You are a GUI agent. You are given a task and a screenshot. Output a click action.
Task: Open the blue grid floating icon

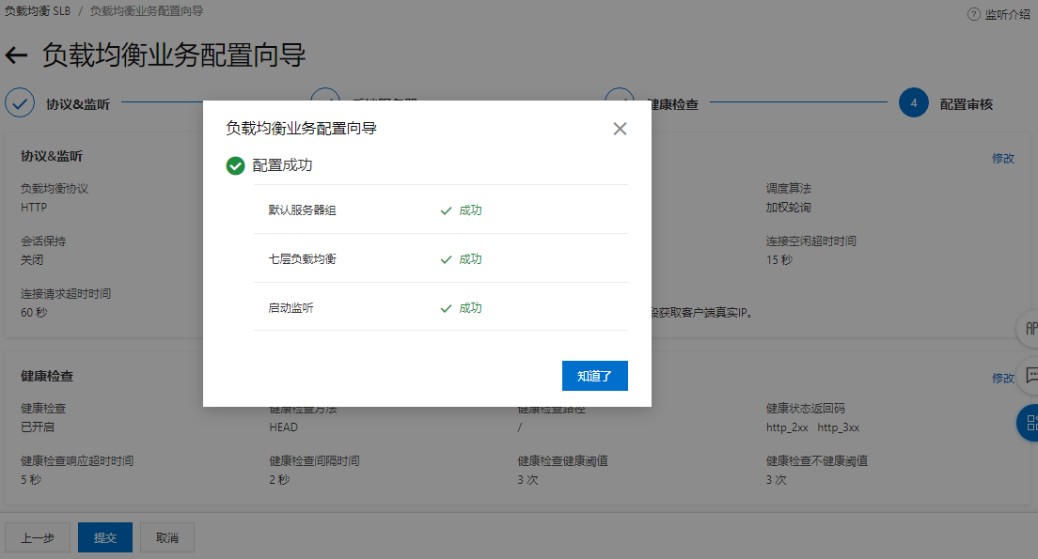coord(1028,423)
